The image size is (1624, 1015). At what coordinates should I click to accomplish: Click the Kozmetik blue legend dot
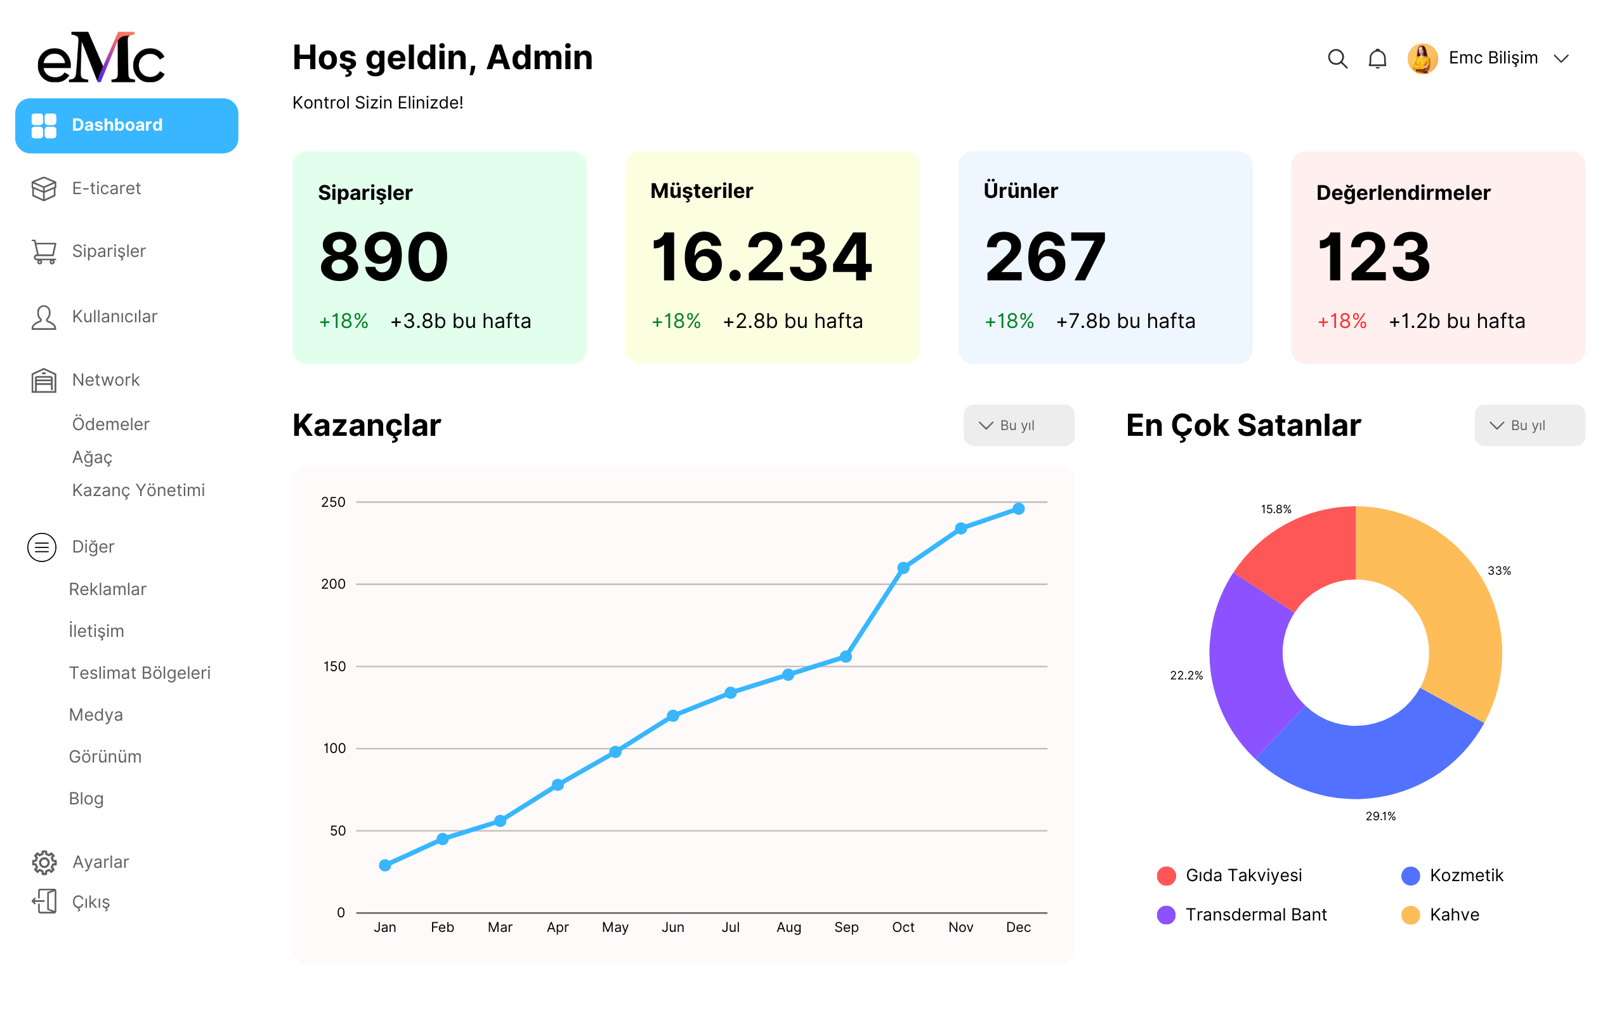point(1411,876)
